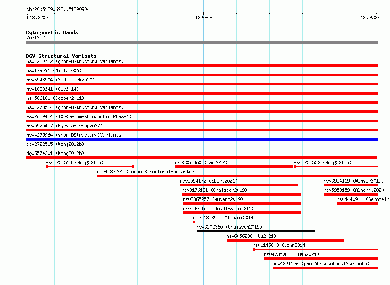Image resolution: width=390 pixels, height=285 pixels.
Task: Click ruler position 51890800
Action: point(203,18)
